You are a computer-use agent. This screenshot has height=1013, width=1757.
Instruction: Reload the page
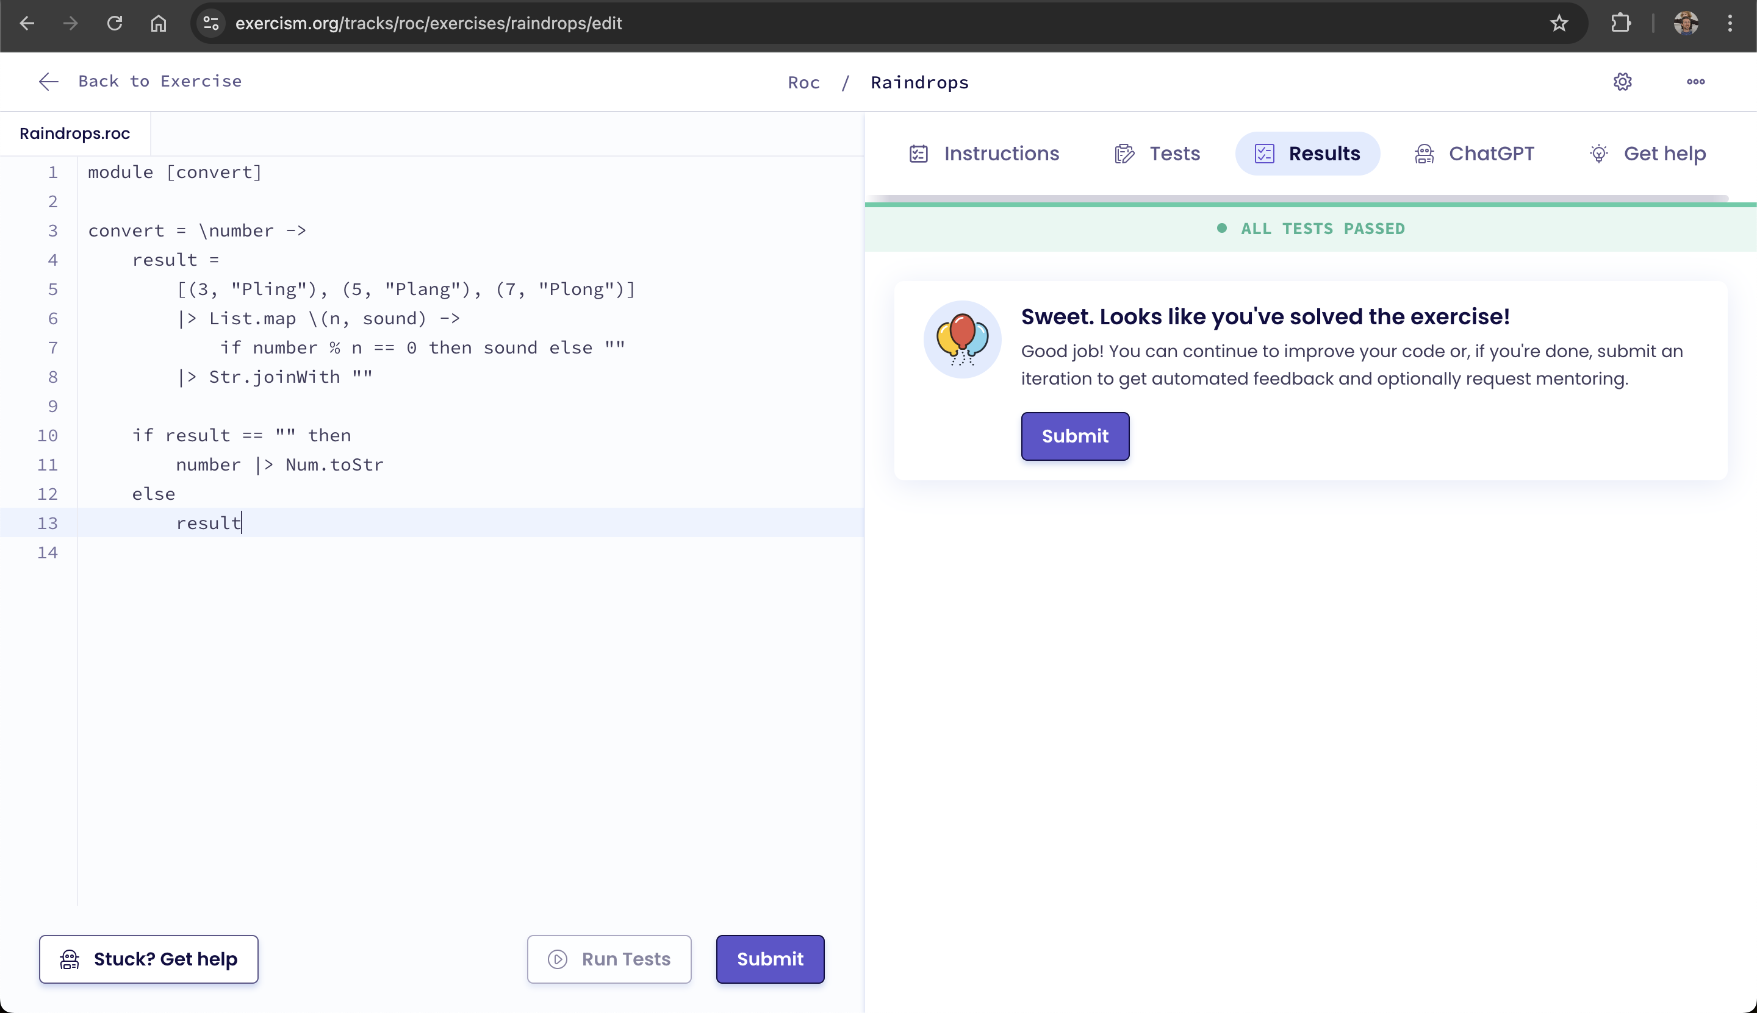click(x=115, y=24)
